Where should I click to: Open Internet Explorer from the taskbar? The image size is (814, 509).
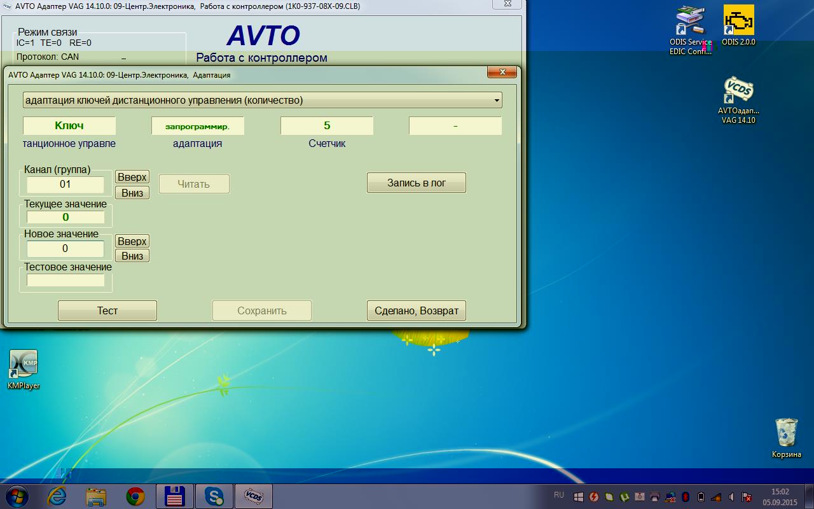(x=57, y=496)
